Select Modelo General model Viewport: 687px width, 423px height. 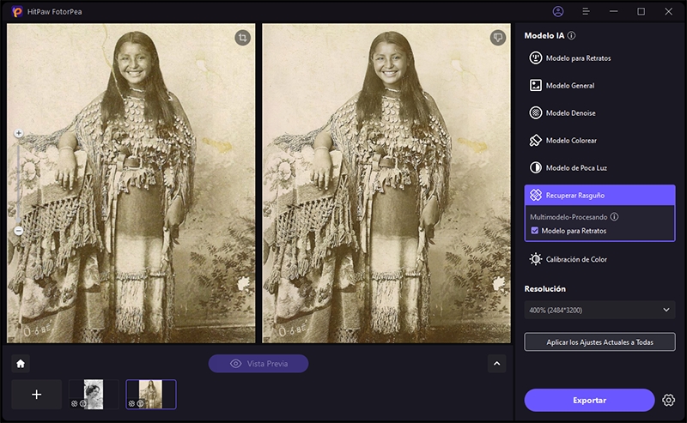coord(599,86)
